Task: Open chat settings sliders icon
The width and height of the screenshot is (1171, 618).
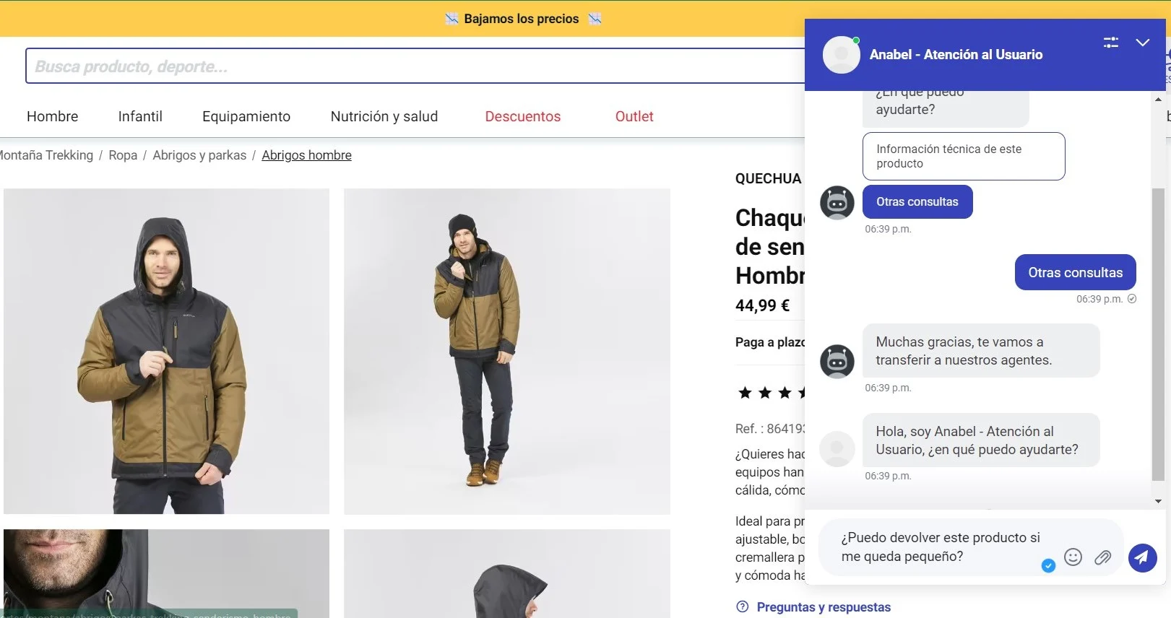Action: coord(1111,43)
